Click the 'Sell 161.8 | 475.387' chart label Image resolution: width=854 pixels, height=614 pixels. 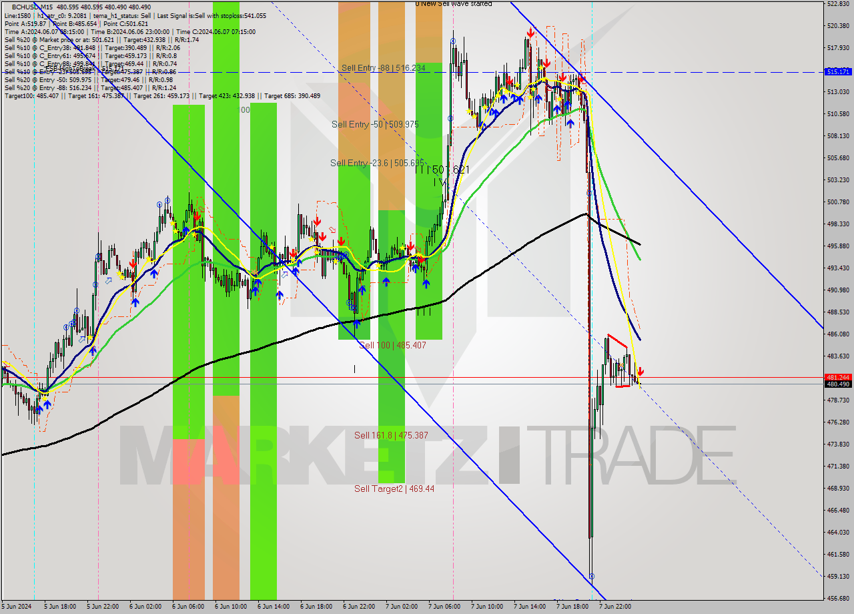[x=391, y=435]
